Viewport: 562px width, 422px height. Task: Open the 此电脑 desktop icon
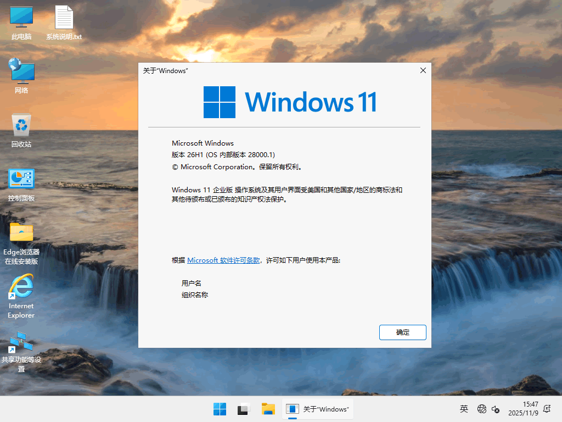[x=21, y=23]
